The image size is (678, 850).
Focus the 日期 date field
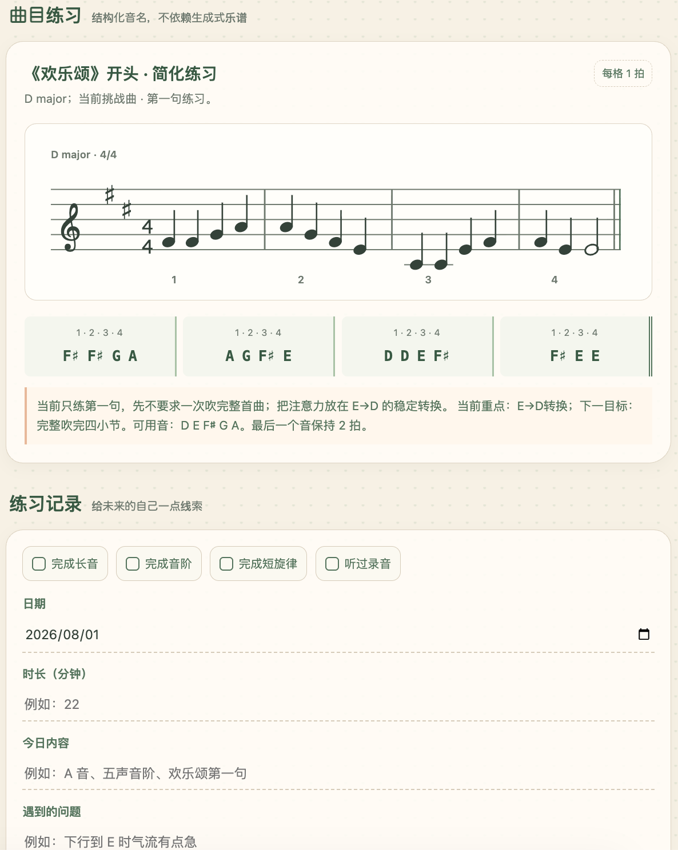[338, 635]
